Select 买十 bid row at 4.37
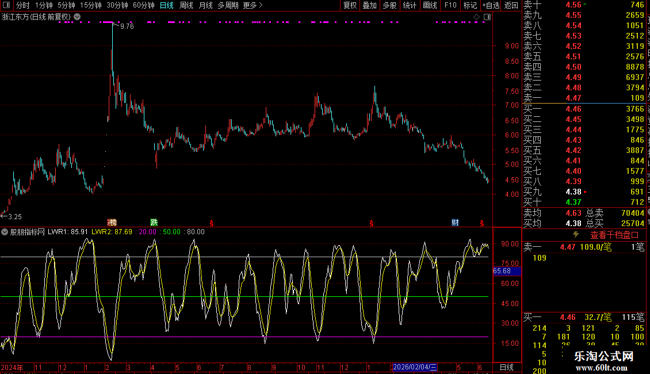 tap(584, 202)
